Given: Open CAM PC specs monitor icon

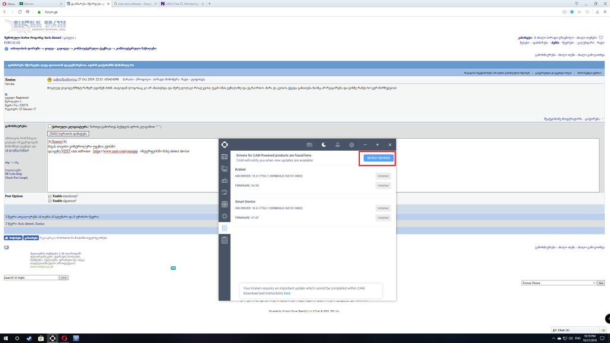Looking at the screenshot, I should [x=225, y=169].
